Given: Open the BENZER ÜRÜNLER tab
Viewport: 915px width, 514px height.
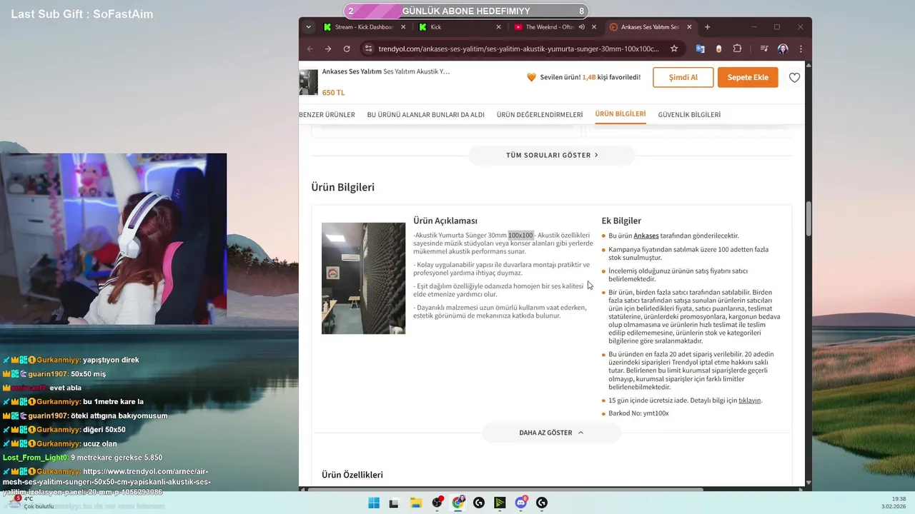Looking at the screenshot, I should (327, 114).
